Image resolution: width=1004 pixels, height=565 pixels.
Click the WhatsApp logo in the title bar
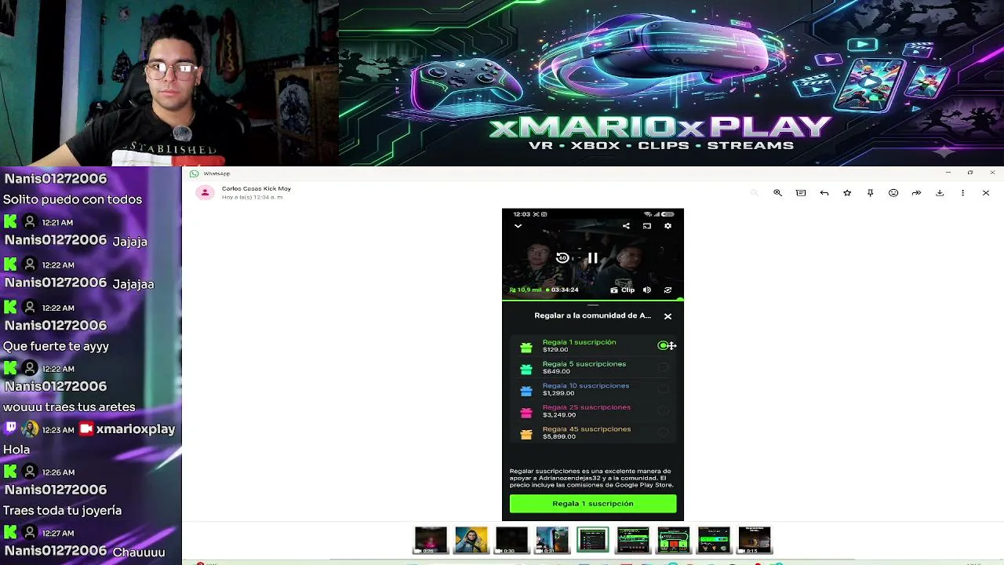coord(194,173)
